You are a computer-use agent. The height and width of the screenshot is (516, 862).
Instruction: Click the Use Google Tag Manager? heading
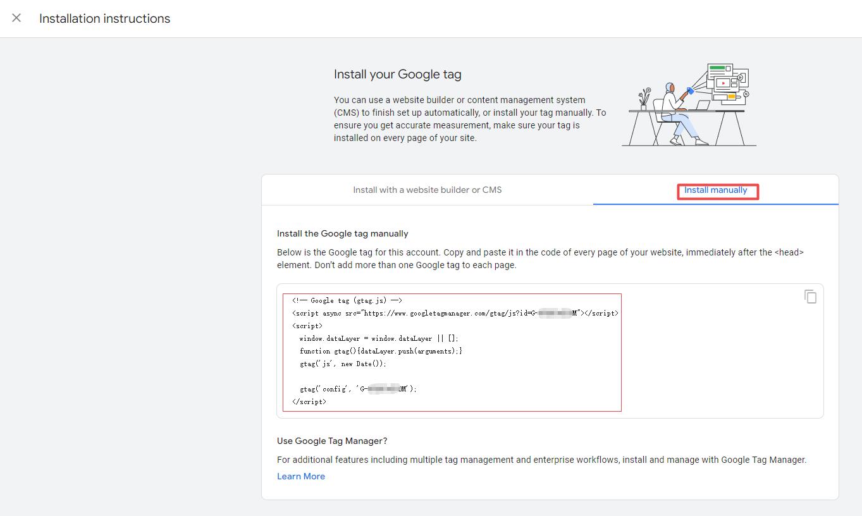[x=332, y=441]
